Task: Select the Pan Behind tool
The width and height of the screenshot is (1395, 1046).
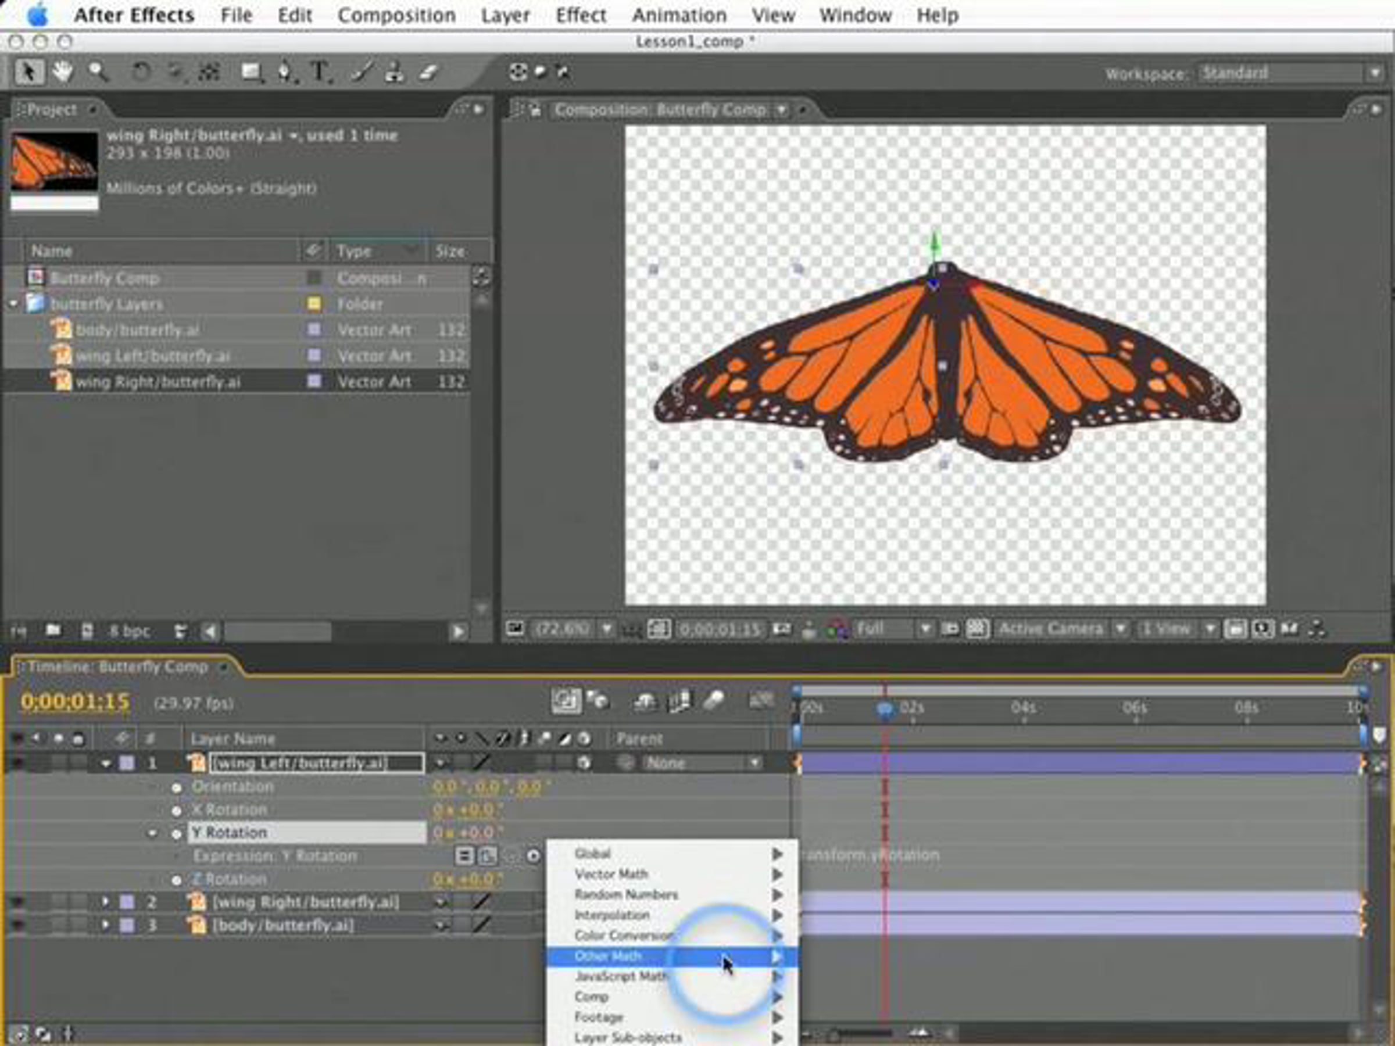Action: point(209,73)
